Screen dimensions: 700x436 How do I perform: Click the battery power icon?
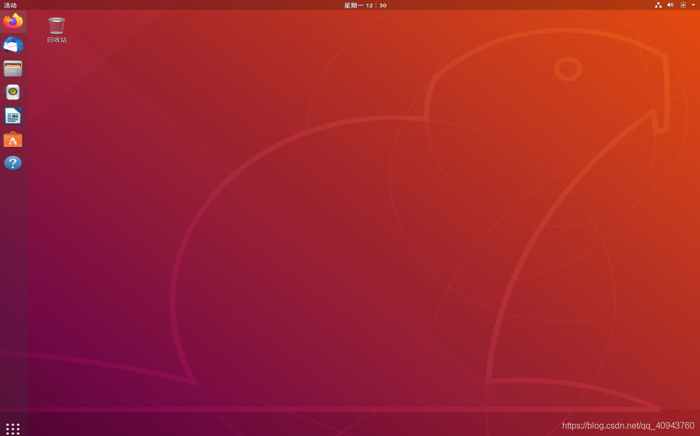click(x=683, y=5)
